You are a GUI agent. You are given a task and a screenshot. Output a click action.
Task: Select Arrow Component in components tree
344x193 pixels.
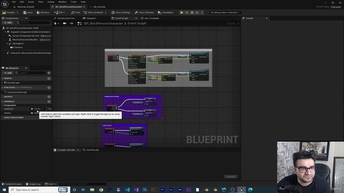coord(26,36)
